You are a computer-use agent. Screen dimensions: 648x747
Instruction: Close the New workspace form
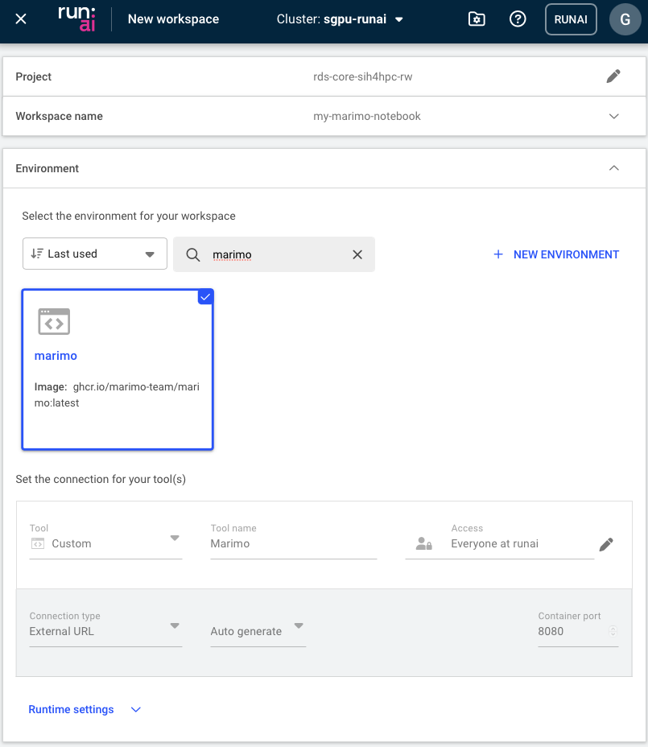pyautogui.click(x=21, y=19)
